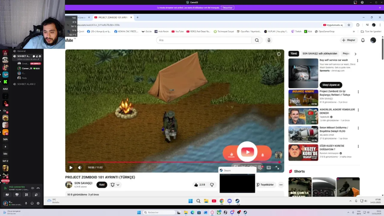Click the NOUVEAU unread mentions badge
The height and width of the screenshot is (216, 384).
coord(5,181)
